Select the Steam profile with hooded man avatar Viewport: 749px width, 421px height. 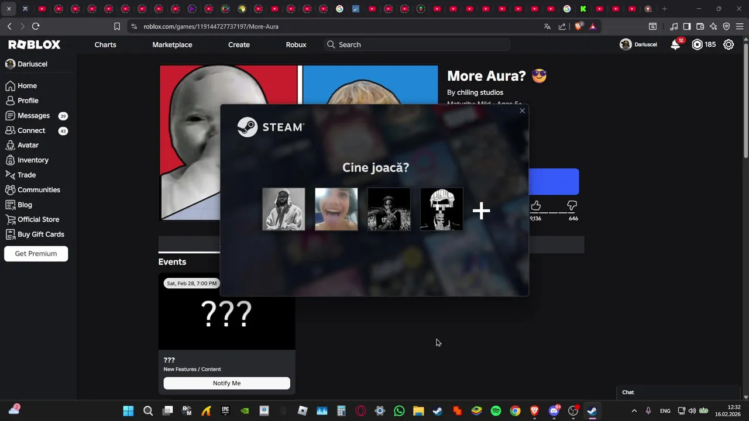284,209
